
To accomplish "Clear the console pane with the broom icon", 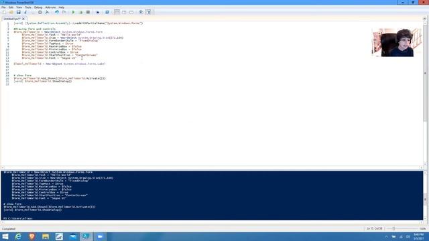I will (47, 12).
